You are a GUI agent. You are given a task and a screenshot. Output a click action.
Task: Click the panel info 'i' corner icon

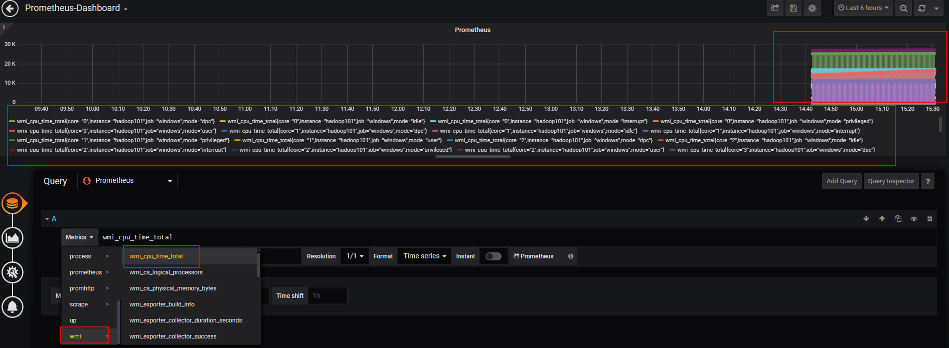(x=4, y=27)
